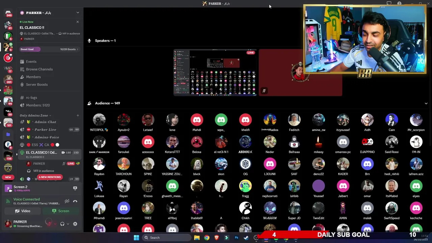Open the live screen share thumbnail
The width and height of the screenshot is (432, 243).
coord(215,73)
